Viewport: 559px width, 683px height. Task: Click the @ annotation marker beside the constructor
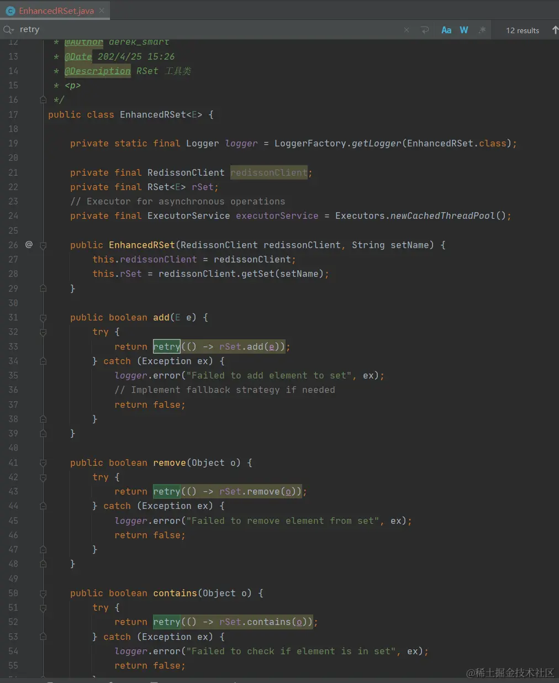[x=29, y=244]
